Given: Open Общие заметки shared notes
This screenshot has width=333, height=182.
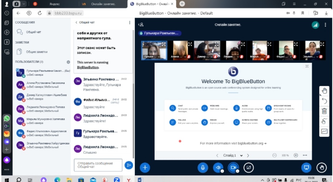Looking at the screenshot, I should click(x=37, y=52).
